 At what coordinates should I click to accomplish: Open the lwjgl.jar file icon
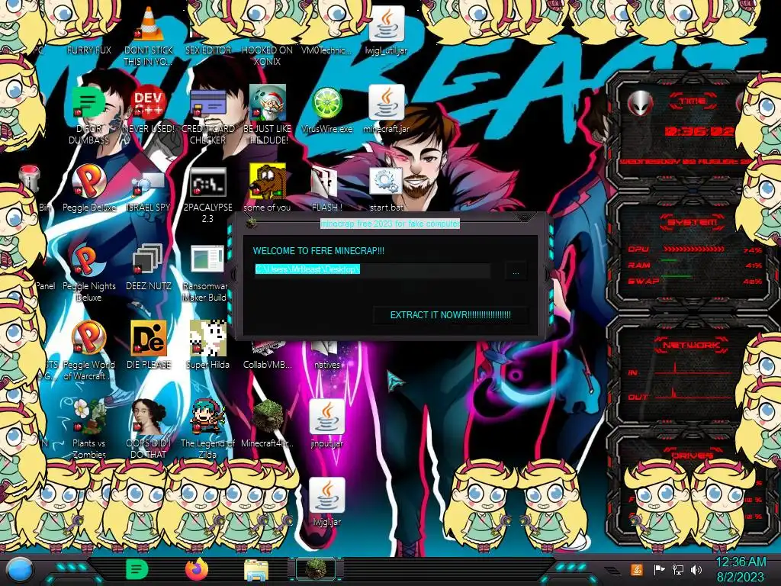tap(326, 495)
